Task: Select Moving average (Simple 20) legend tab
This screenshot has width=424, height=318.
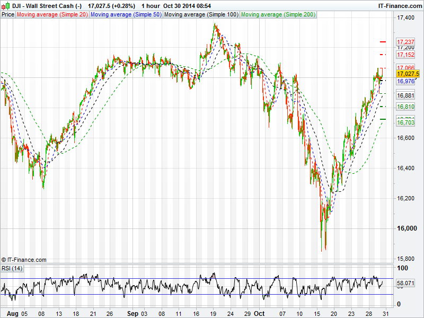Action: [52, 14]
